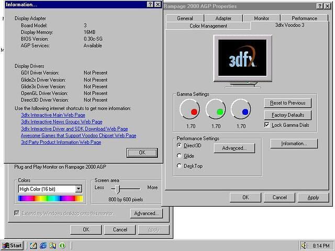Click the volume speaker tray icon

(x=305, y=245)
